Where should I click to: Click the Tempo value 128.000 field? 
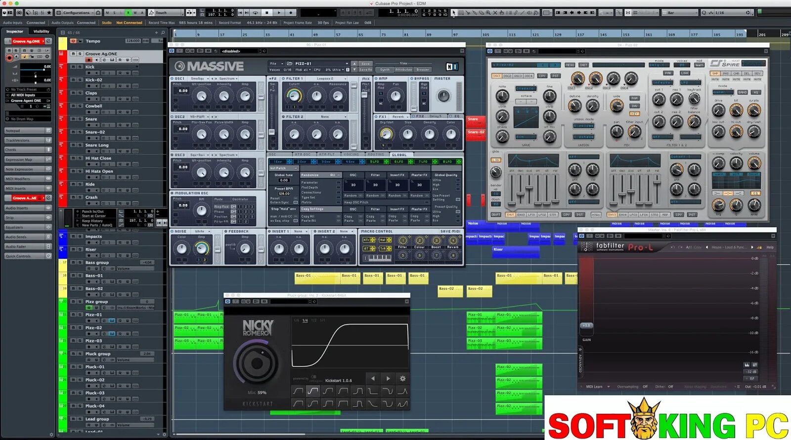click(133, 41)
